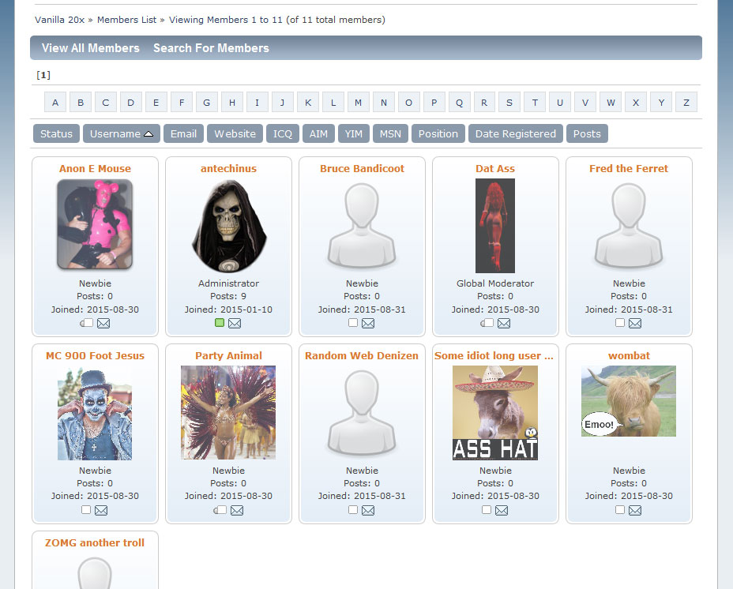Click the ASS HAT donkey avatar
The width and height of the screenshot is (733, 589).
coord(495,413)
